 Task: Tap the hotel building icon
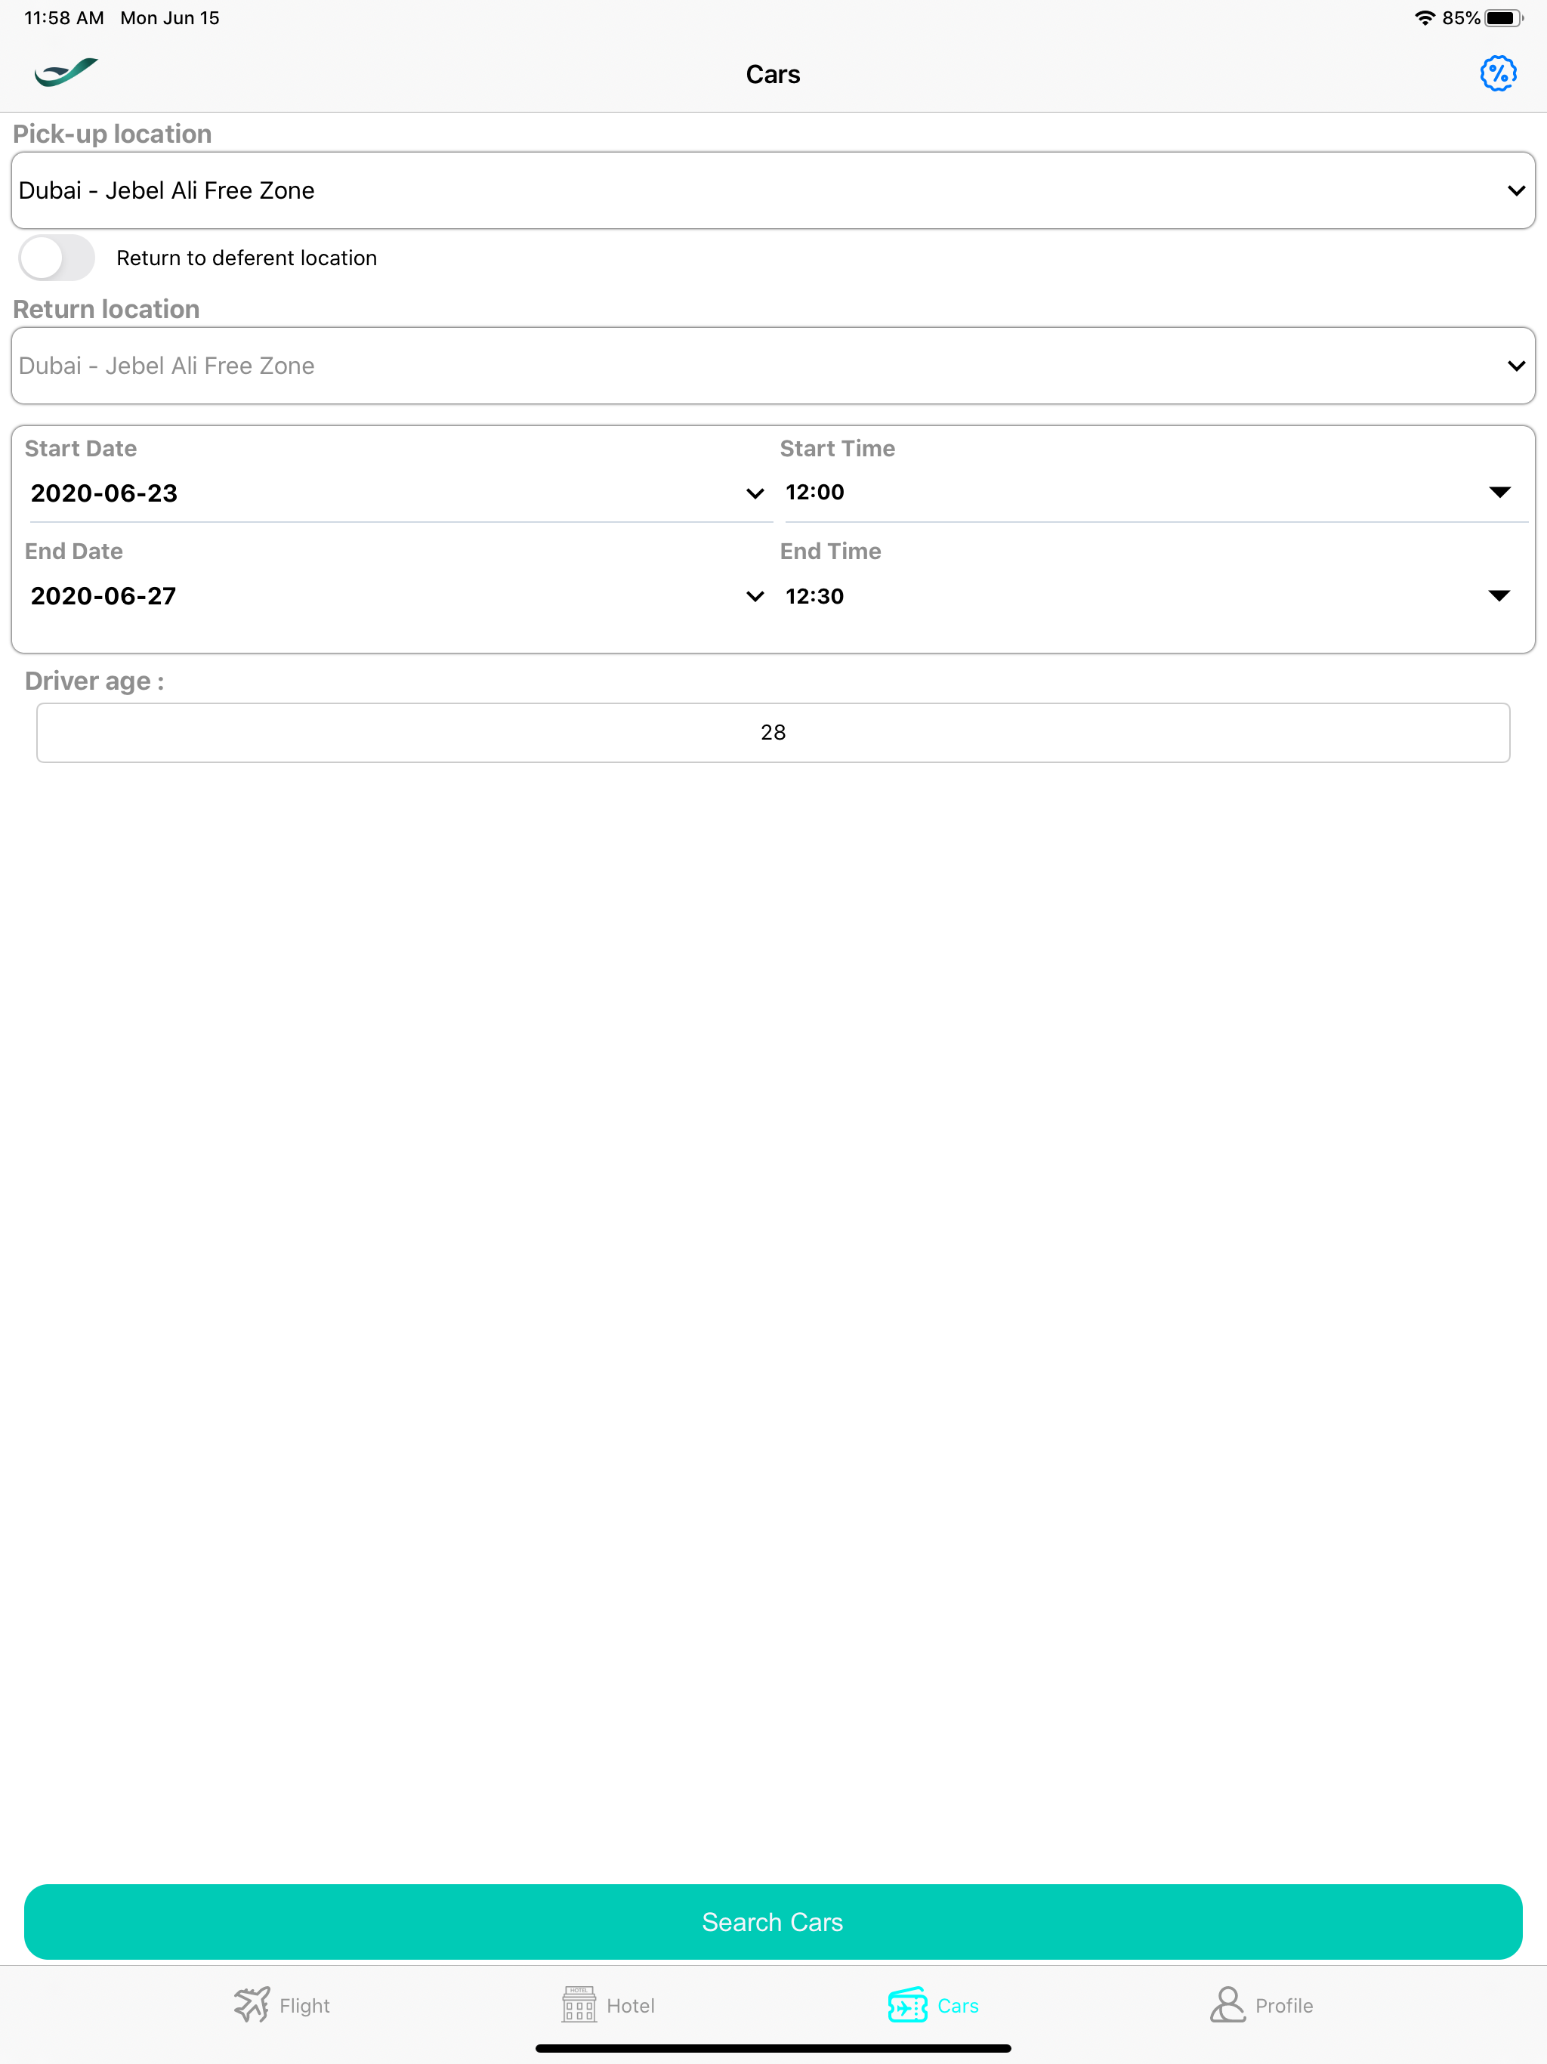tap(579, 2004)
